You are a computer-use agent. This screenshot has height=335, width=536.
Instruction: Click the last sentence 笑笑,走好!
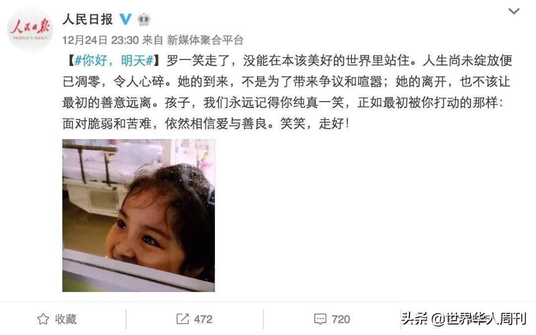(315, 123)
